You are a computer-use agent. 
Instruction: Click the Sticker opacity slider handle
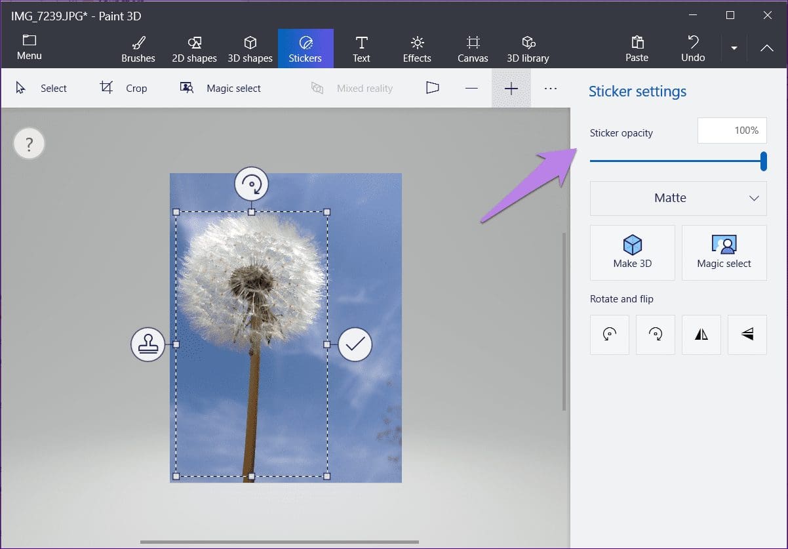(764, 161)
